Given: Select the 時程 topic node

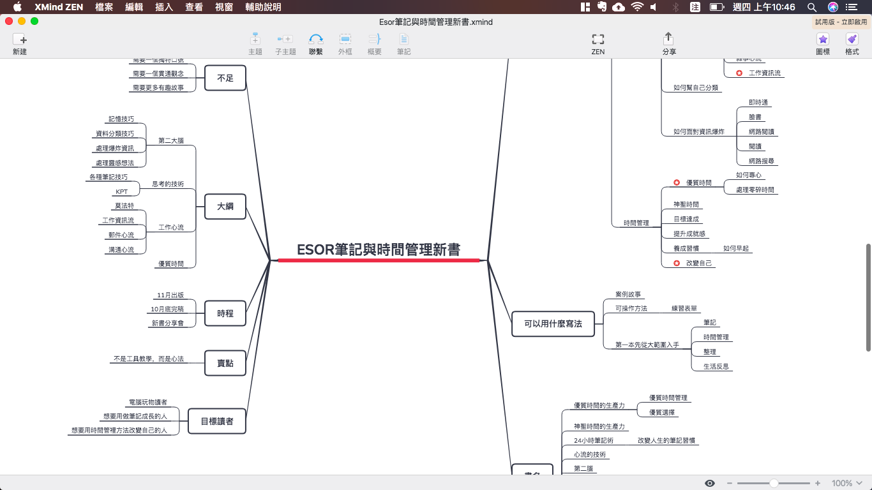Looking at the screenshot, I should point(225,313).
